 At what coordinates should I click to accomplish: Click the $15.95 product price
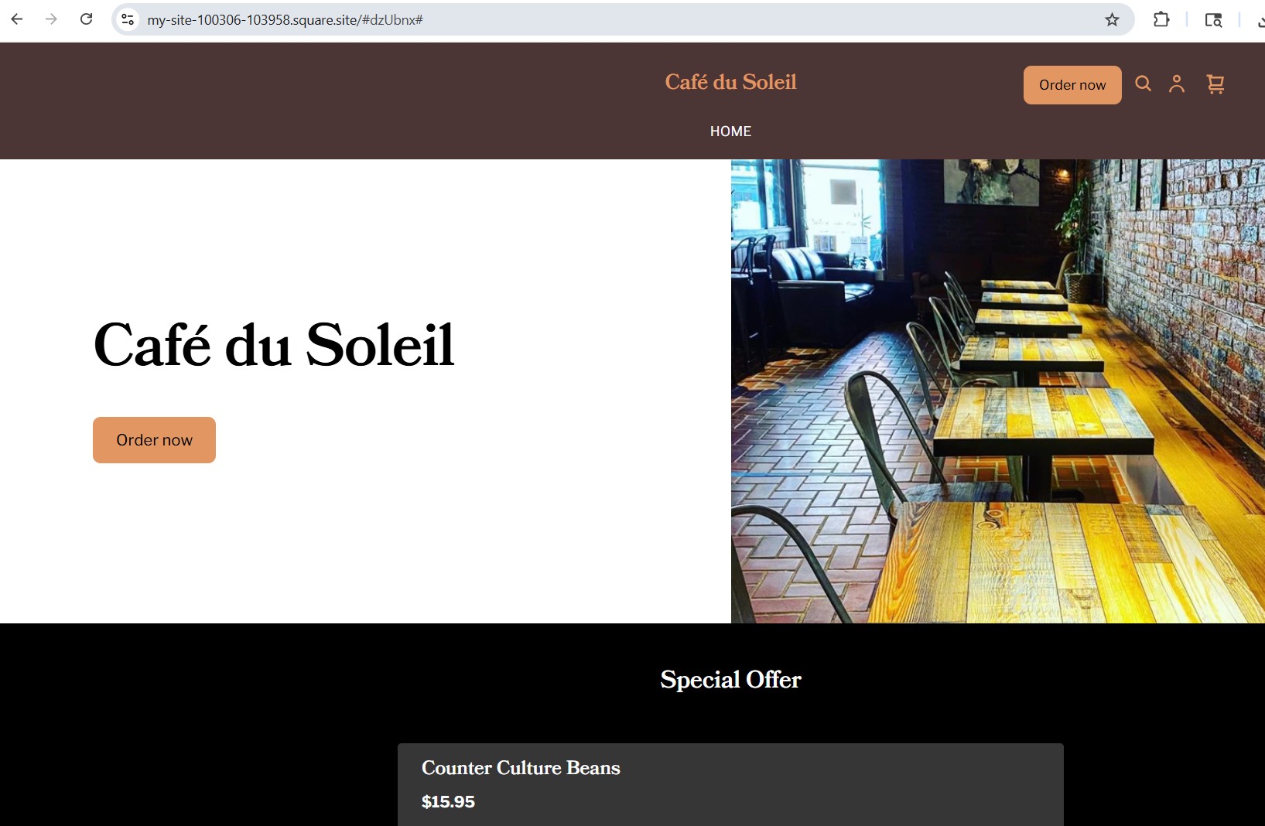tap(448, 802)
